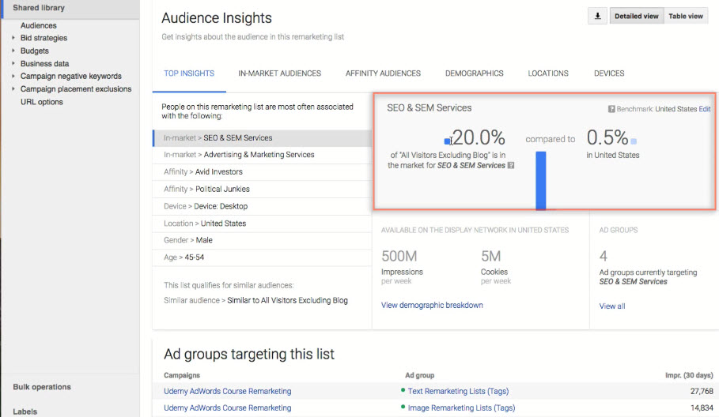
Task: Expand Campaign placement exclusions item
Action: click(x=13, y=89)
